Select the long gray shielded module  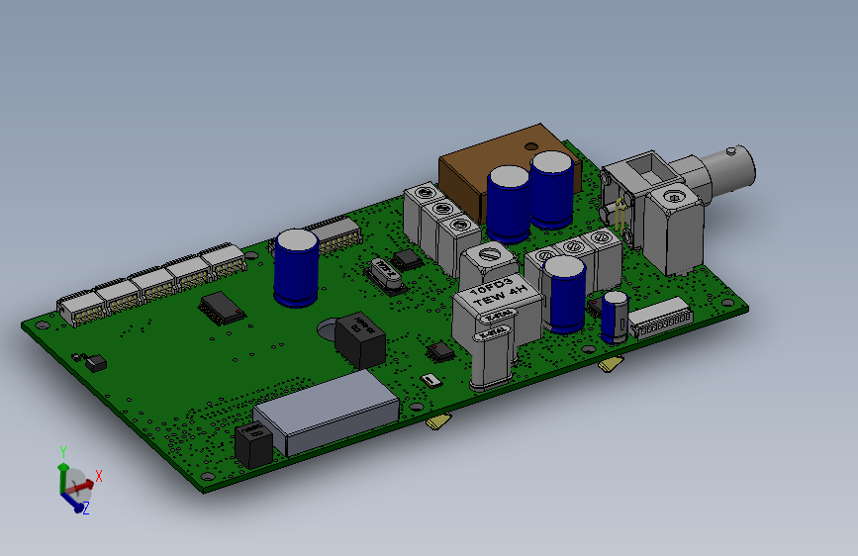click(327, 413)
